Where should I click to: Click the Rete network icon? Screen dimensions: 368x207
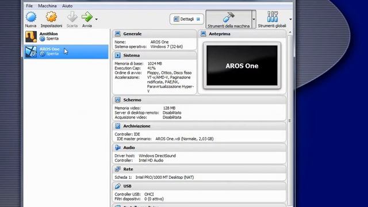[x=117, y=169]
